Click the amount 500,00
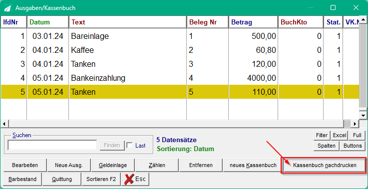This screenshot has height=189, width=368. [264, 36]
